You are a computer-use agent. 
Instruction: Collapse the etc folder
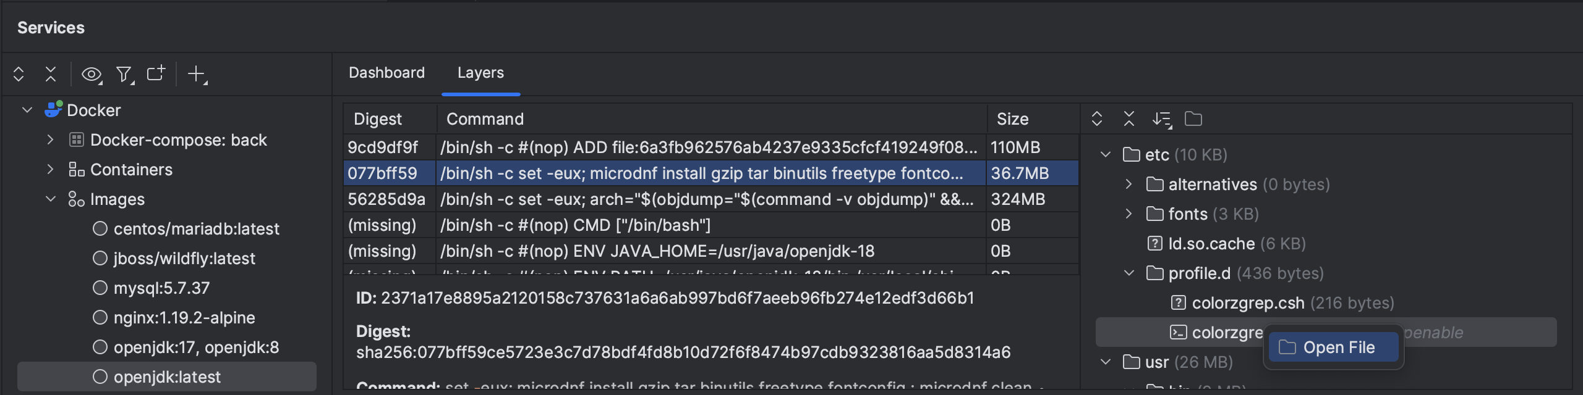[x=1105, y=155]
